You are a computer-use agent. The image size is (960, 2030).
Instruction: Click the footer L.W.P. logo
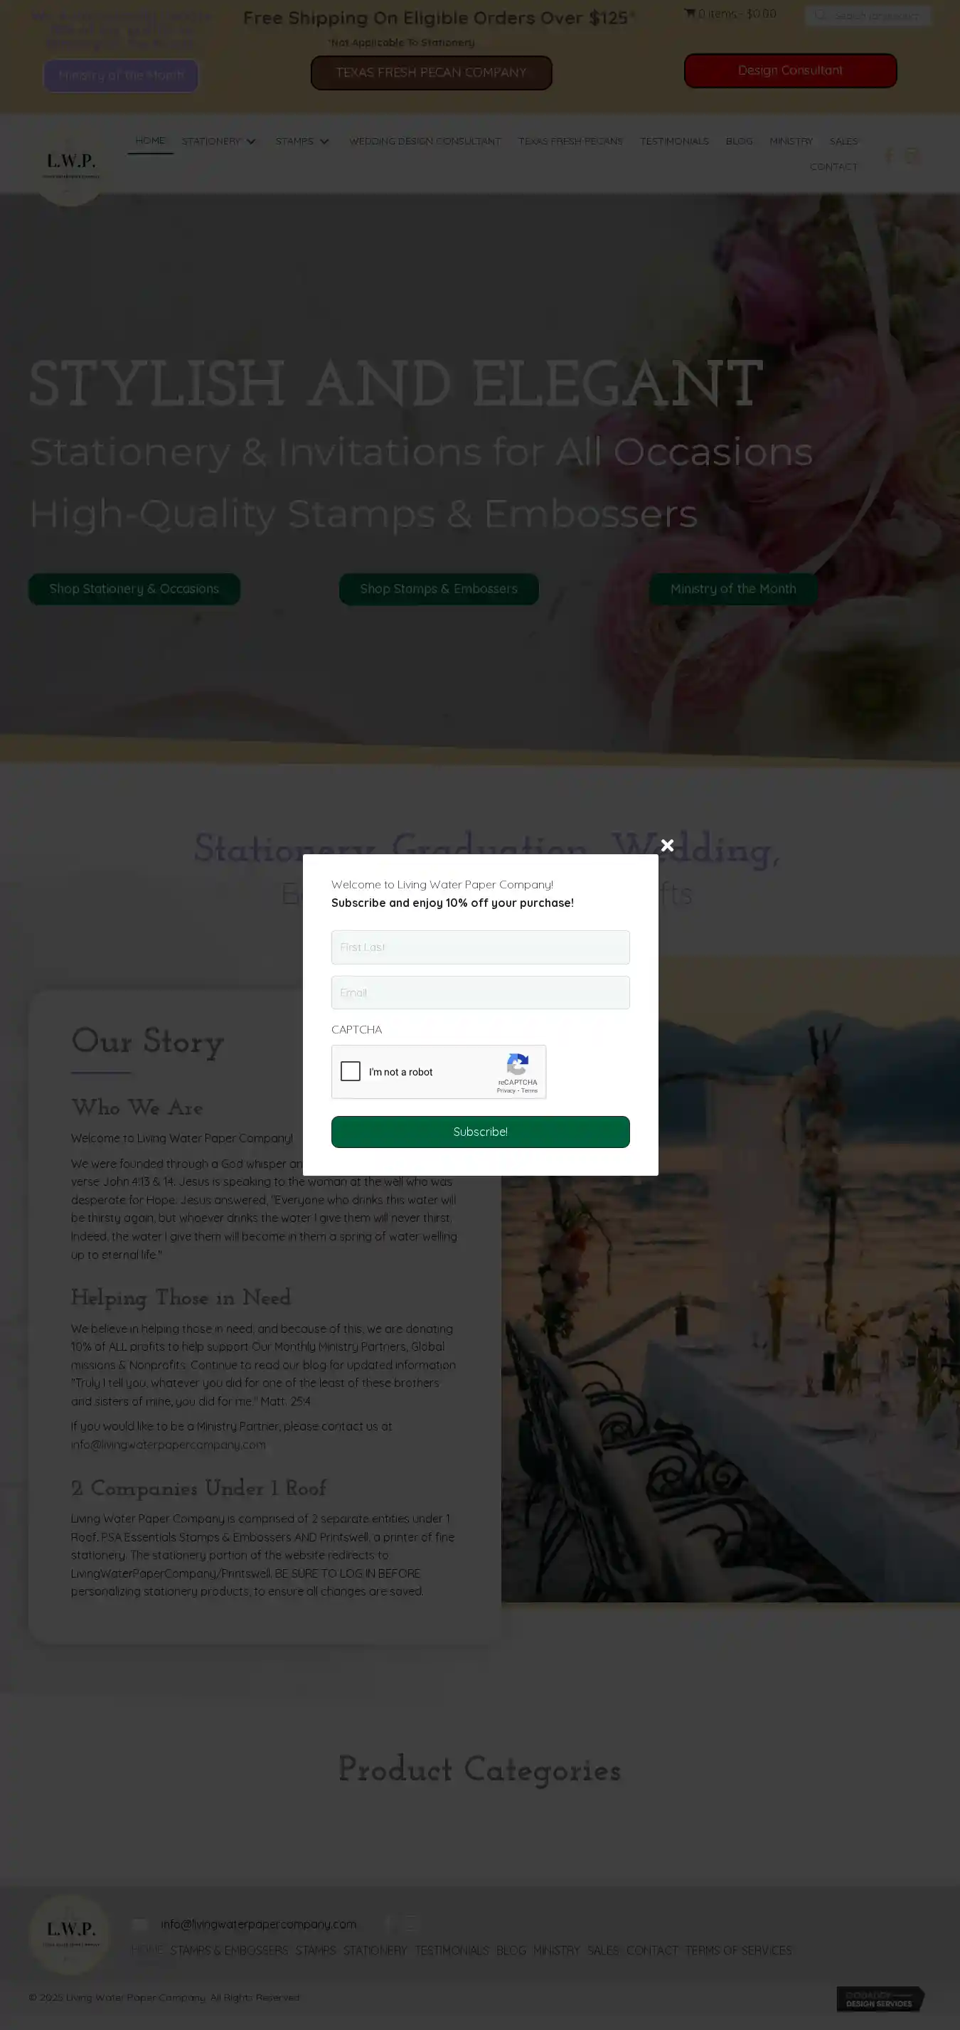click(70, 1933)
